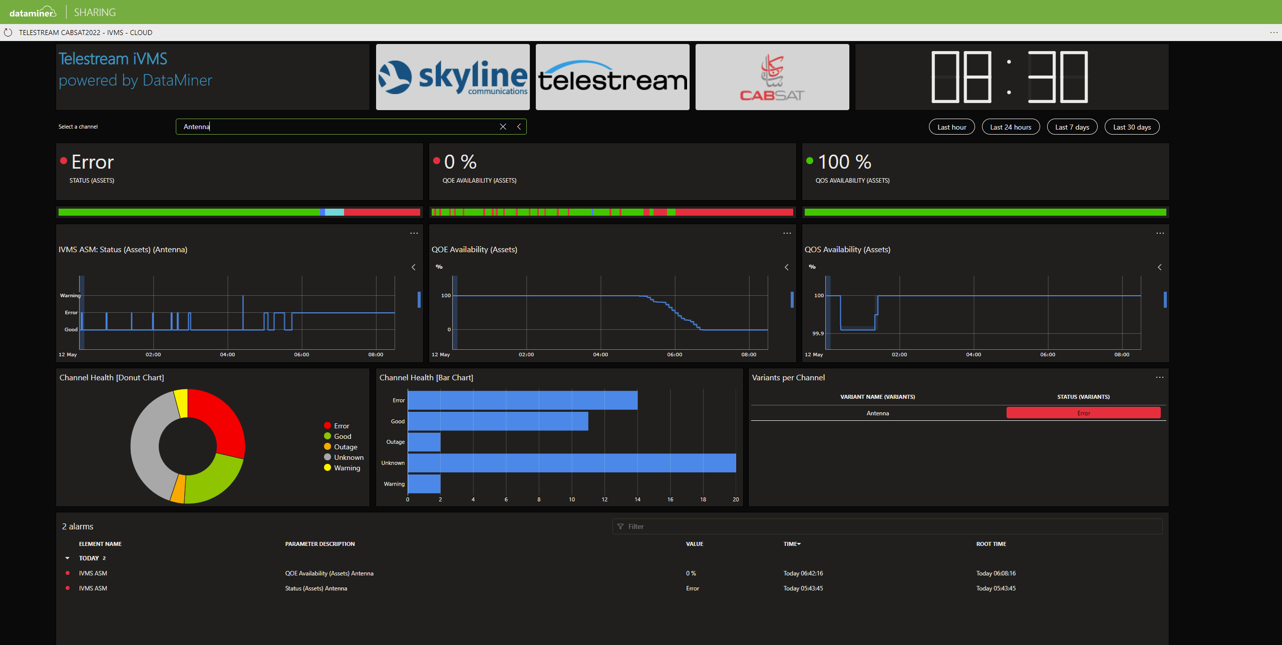Click the digital clock display
This screenshot has width=1282, height=645.
(1010, 77)
